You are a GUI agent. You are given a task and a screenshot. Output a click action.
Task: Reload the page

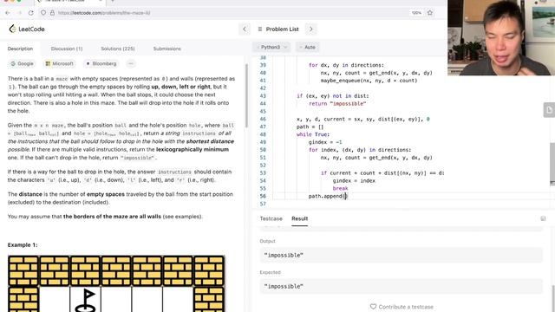31,13
